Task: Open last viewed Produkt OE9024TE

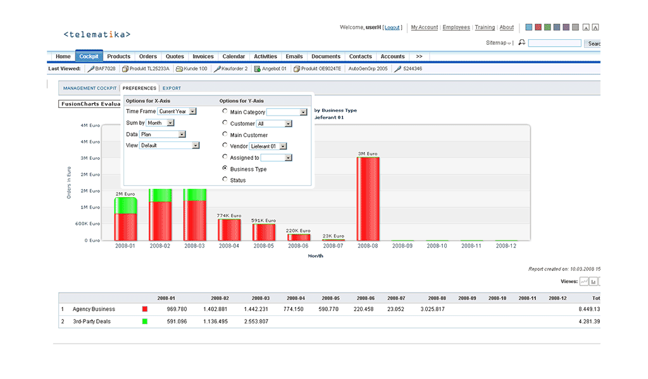Action: point(318,69)
